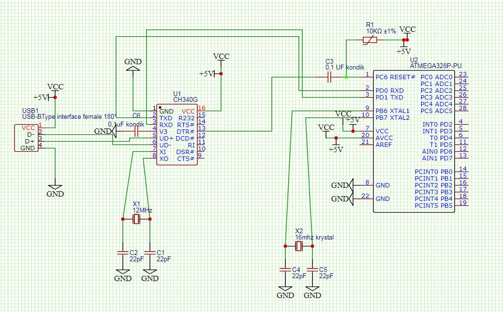
Task: Click the green junction on RESET wire
Action: click(346, 77)
